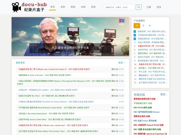Click the 登录 login link
Viewport: 181px width, 135px height.
159,7
